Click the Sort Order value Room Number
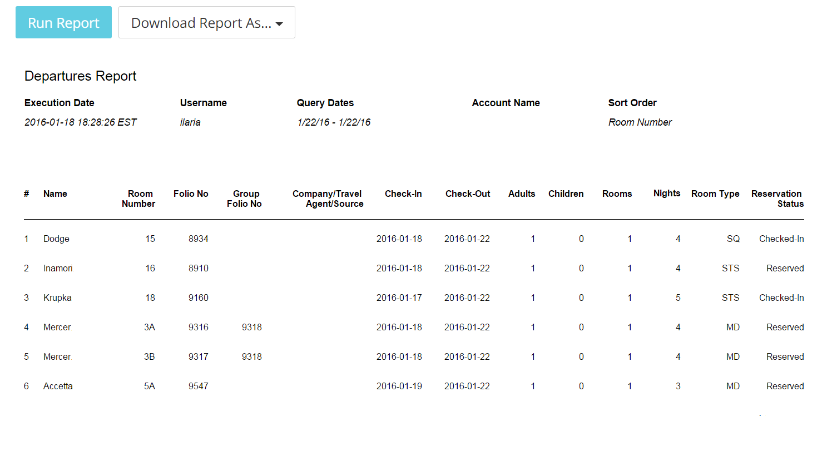Image resolution: width=837 pixels, height=451 pixels. coord(640,122)
